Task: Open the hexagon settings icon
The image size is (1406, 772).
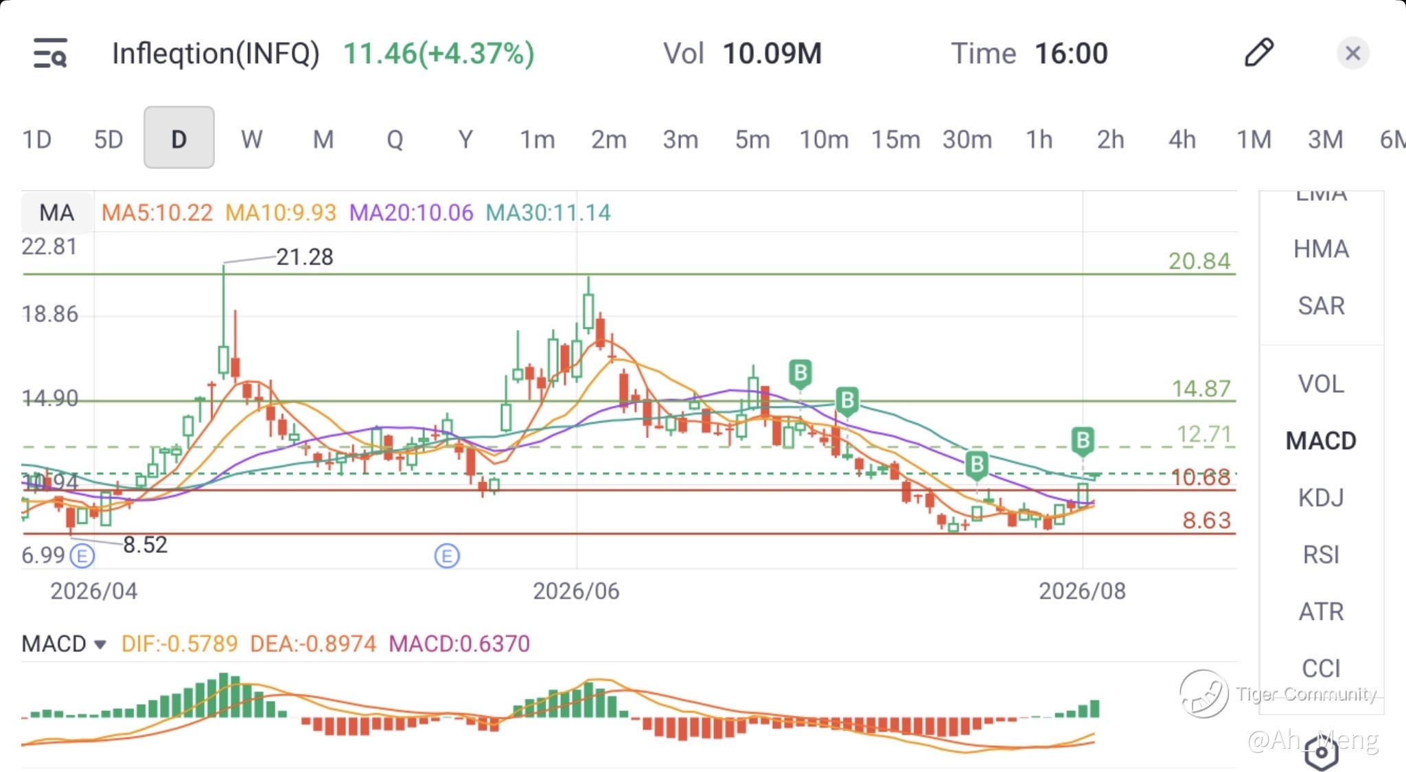Action: click(x=1322, y=752)
